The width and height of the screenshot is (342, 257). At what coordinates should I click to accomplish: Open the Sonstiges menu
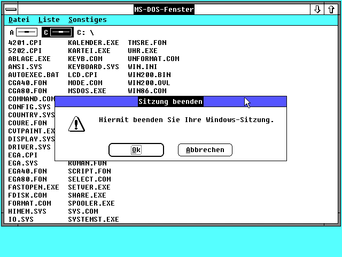(88, 20)
